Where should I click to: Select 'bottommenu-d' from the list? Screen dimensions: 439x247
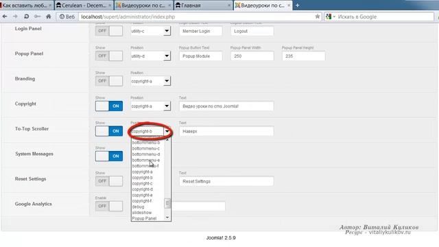coord(146,154)
